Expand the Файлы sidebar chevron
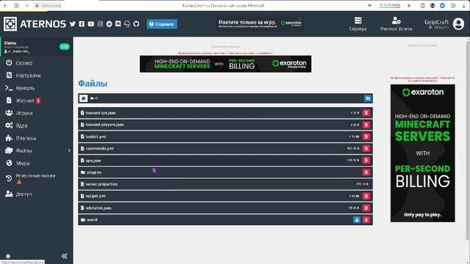 click(x=69, y=150)
